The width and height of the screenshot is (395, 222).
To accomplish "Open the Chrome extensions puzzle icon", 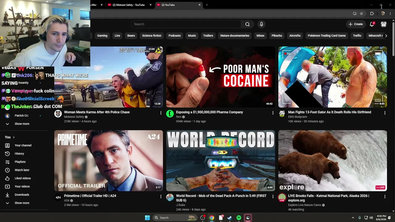I will point(372,14).
